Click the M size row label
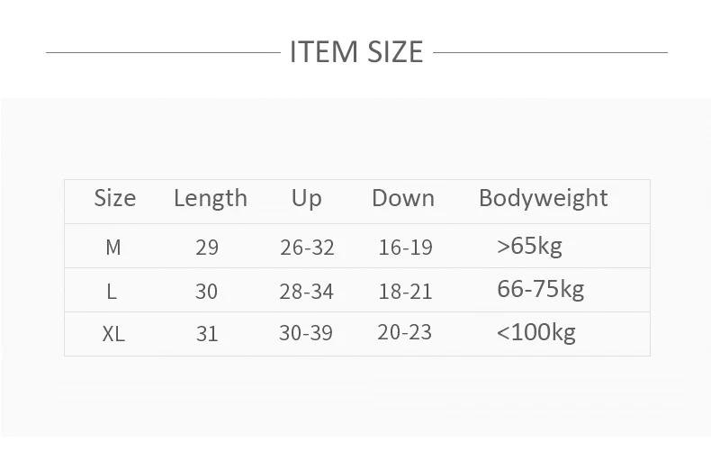The height and width of the screenshot is (469, 711). (x=113, y=247)
